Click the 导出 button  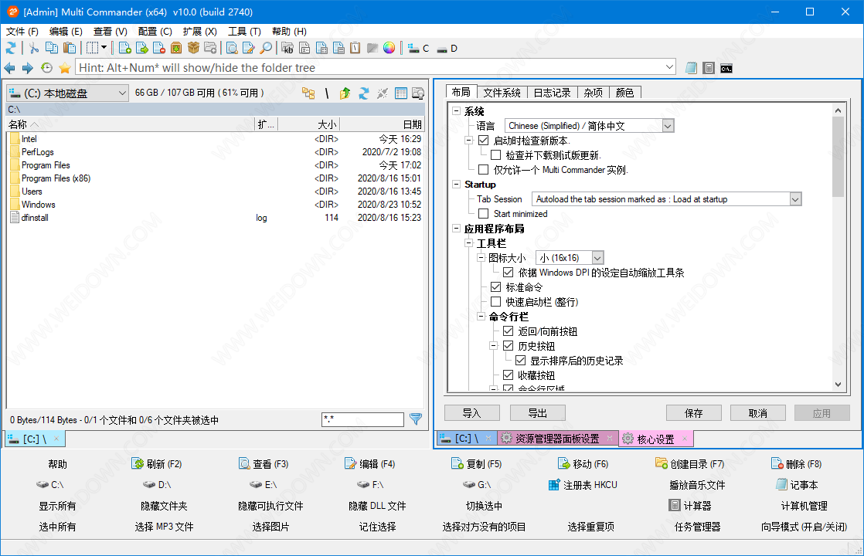(x=537, y=413)
